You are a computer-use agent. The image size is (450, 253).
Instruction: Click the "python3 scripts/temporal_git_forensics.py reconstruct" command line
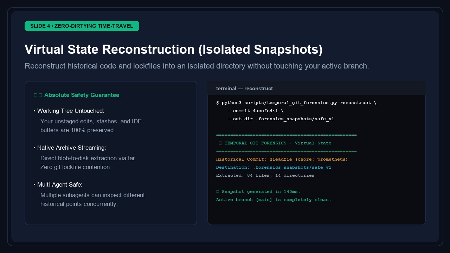tap(296, 103)
